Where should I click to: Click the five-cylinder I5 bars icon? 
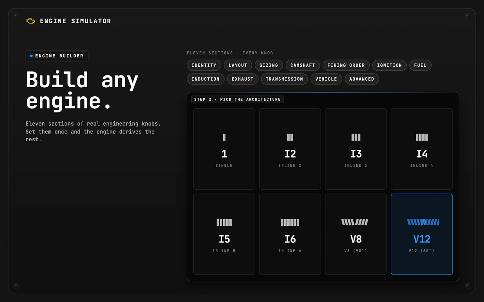point(224,223)
